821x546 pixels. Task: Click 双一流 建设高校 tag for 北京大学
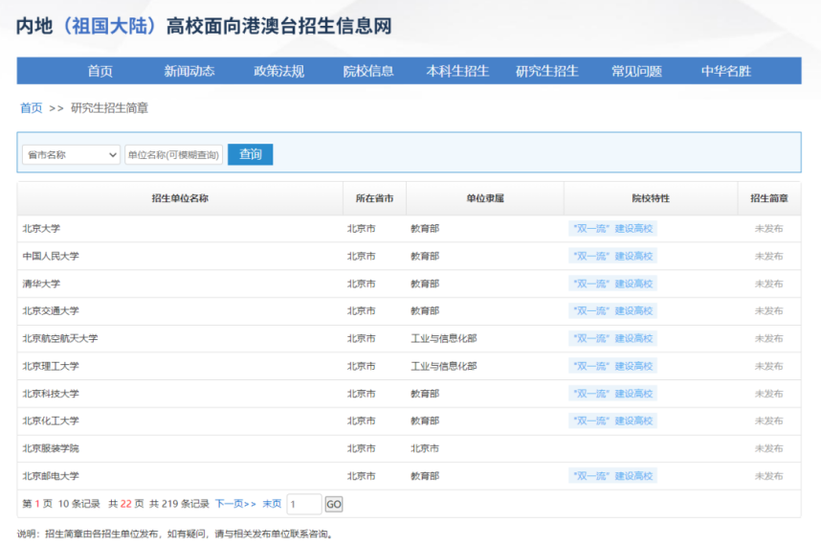612,229
